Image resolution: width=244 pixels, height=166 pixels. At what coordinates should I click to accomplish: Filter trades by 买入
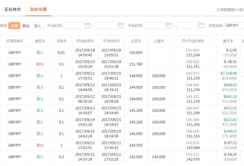37,26
